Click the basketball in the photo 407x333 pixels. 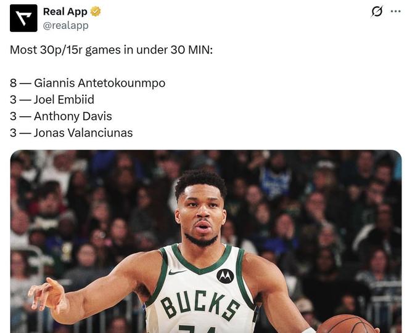tap(347, 324)
